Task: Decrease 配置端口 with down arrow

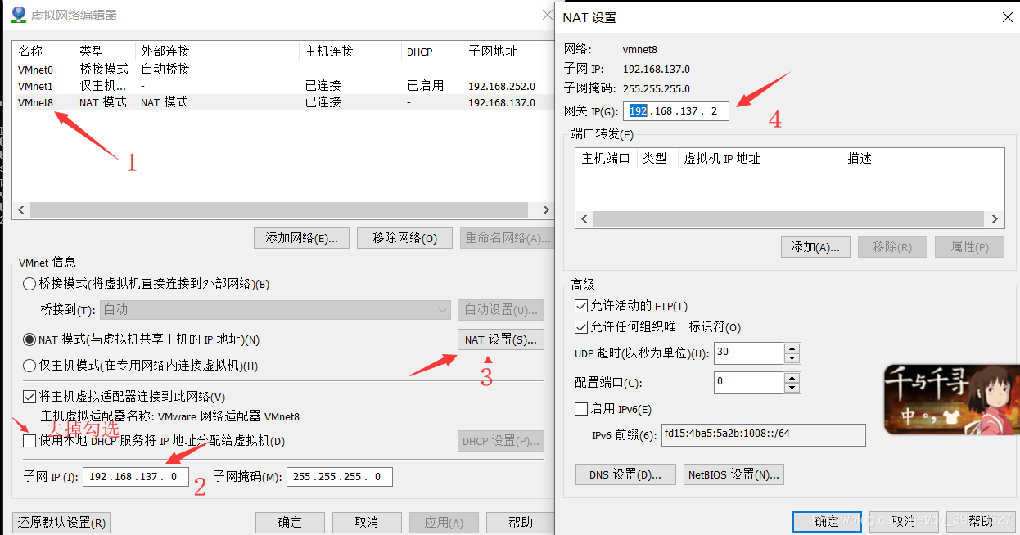Action: (792, 387)
